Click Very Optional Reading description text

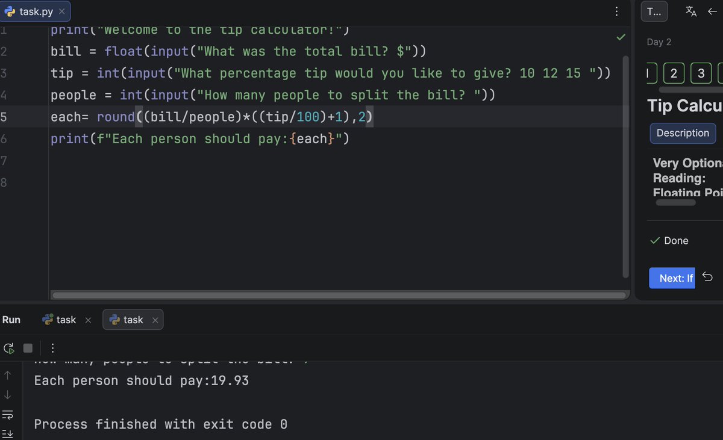[687, 178]
